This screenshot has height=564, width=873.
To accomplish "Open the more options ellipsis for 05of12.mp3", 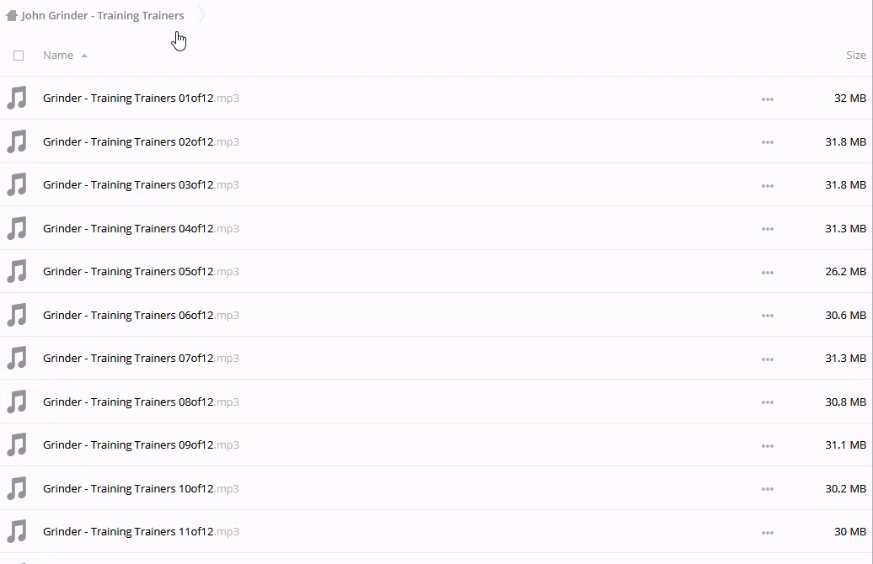I will [x=767, y=273].
